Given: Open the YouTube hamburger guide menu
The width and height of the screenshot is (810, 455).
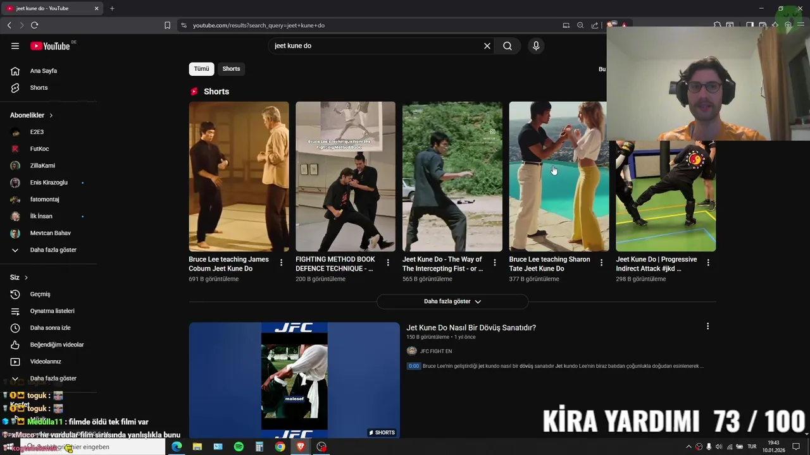Looking at the screenshot, I should pyautogui.click(x=15, y=45).
